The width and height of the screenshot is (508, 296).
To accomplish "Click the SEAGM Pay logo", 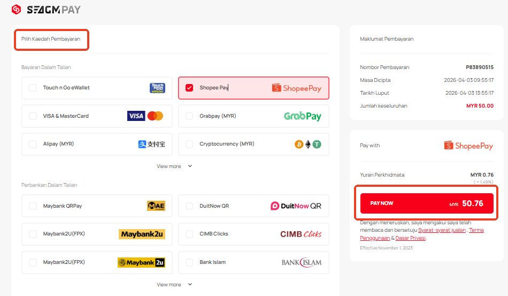I will coord(46,10).
